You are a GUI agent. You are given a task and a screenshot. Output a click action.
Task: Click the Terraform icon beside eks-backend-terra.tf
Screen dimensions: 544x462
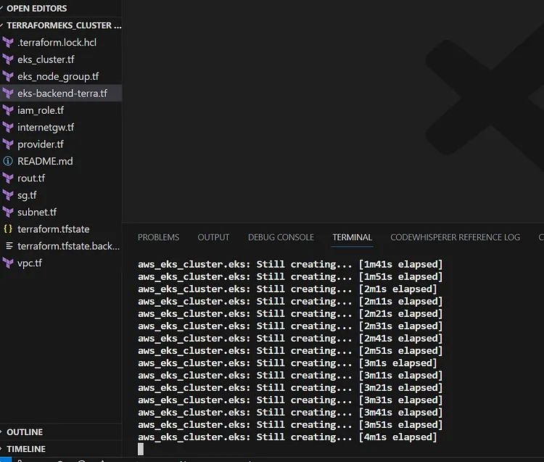click(8, 94)
